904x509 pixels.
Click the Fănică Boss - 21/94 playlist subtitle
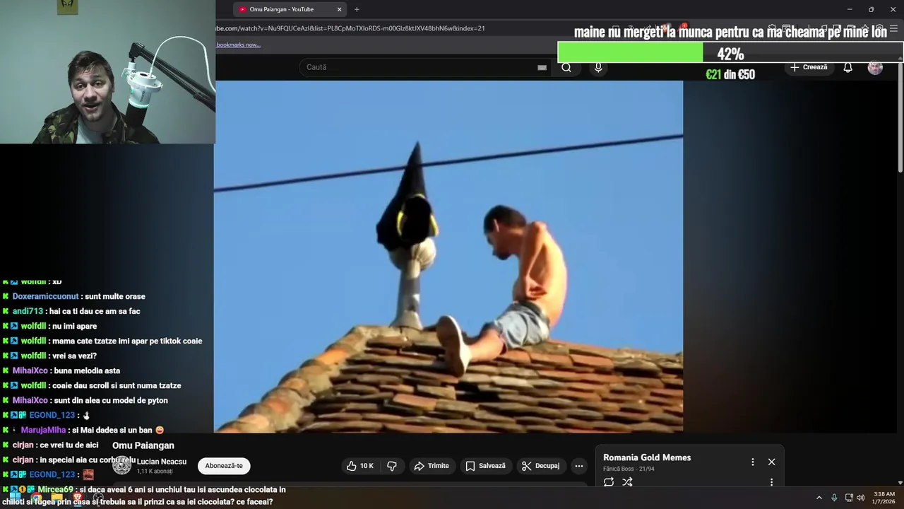point(629,469)
